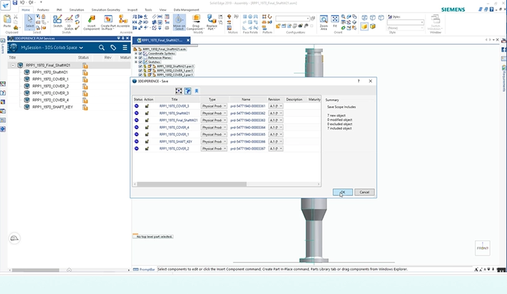This screenshot has width=507, height=294.
Task: Open Type dropdown for RPP1_1970_SHAFT_KEY row
Action: (214, 141)
